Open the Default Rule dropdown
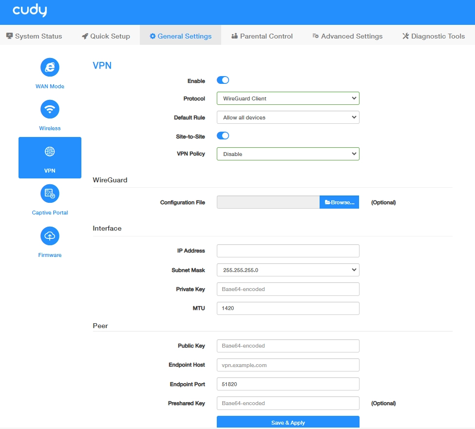This screenshot has height=429, width=475. point(288,117)
